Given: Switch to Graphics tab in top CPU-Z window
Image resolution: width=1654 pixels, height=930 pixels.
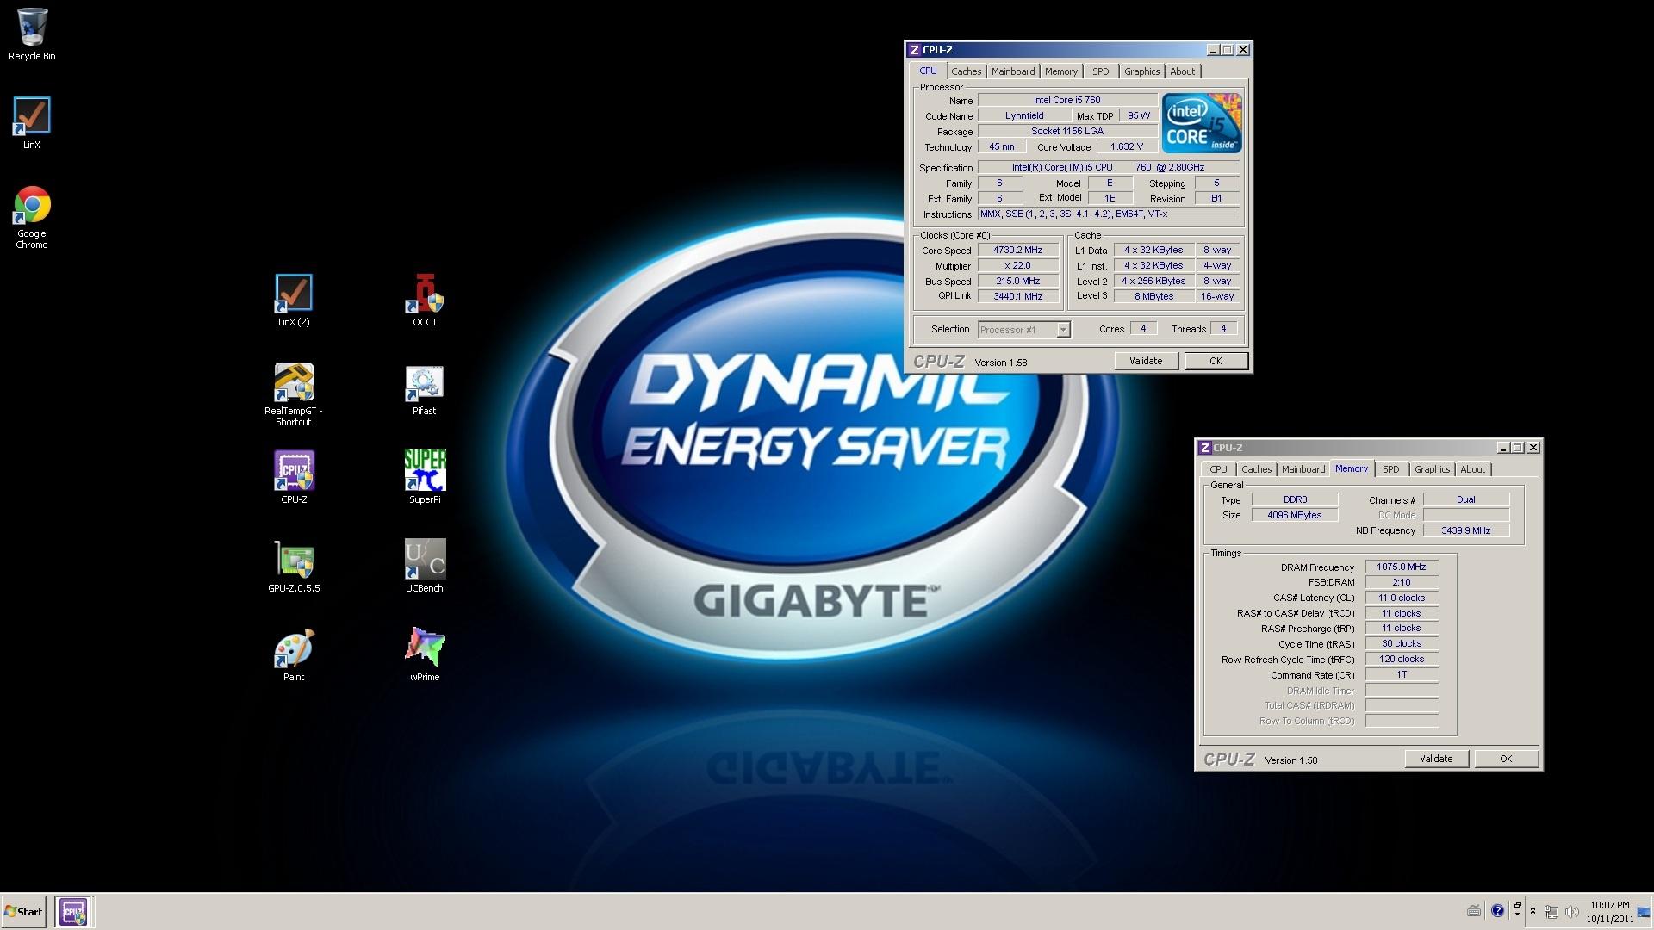Looking at the screenshot, I should click(x=1141, y=71).
